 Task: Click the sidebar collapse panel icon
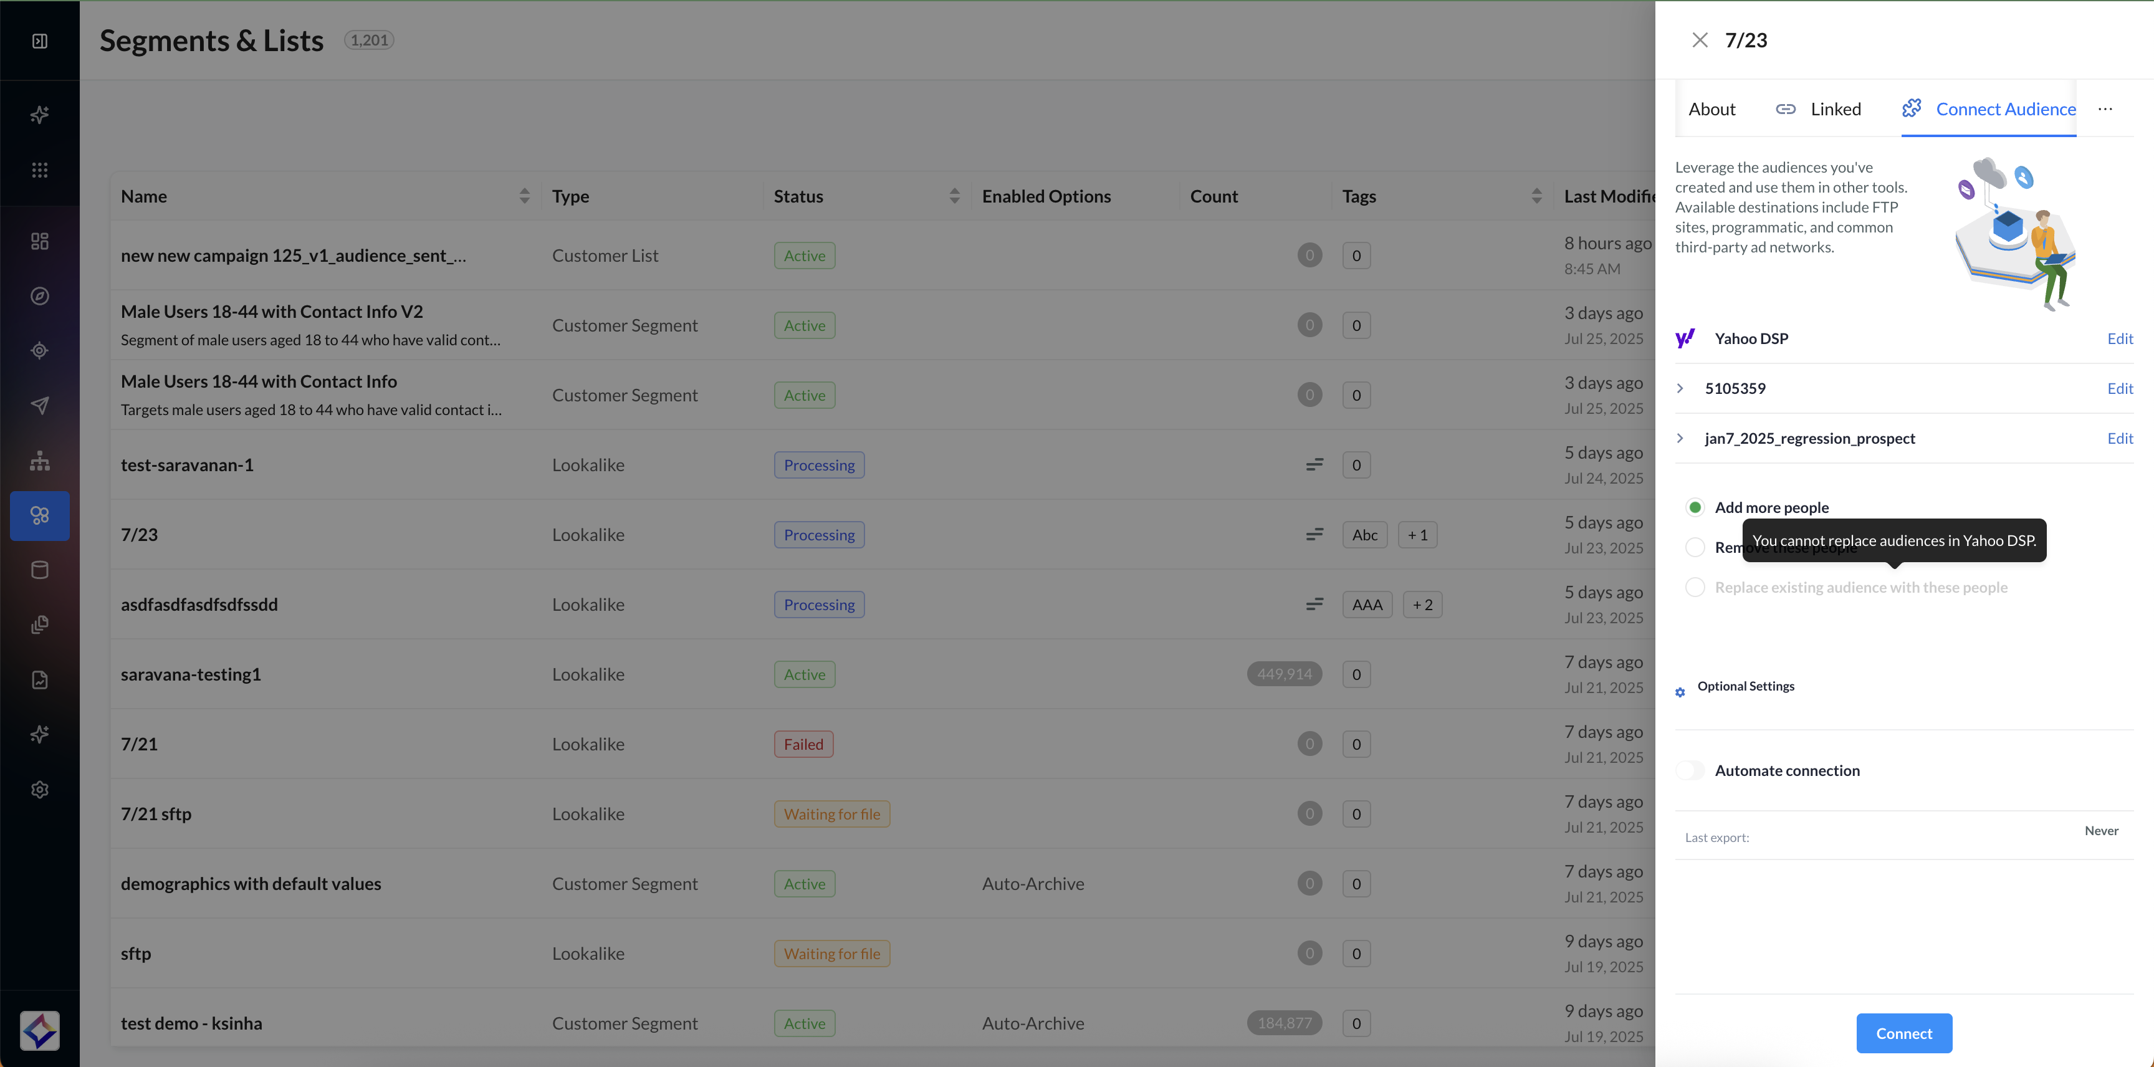click(39, 41)
